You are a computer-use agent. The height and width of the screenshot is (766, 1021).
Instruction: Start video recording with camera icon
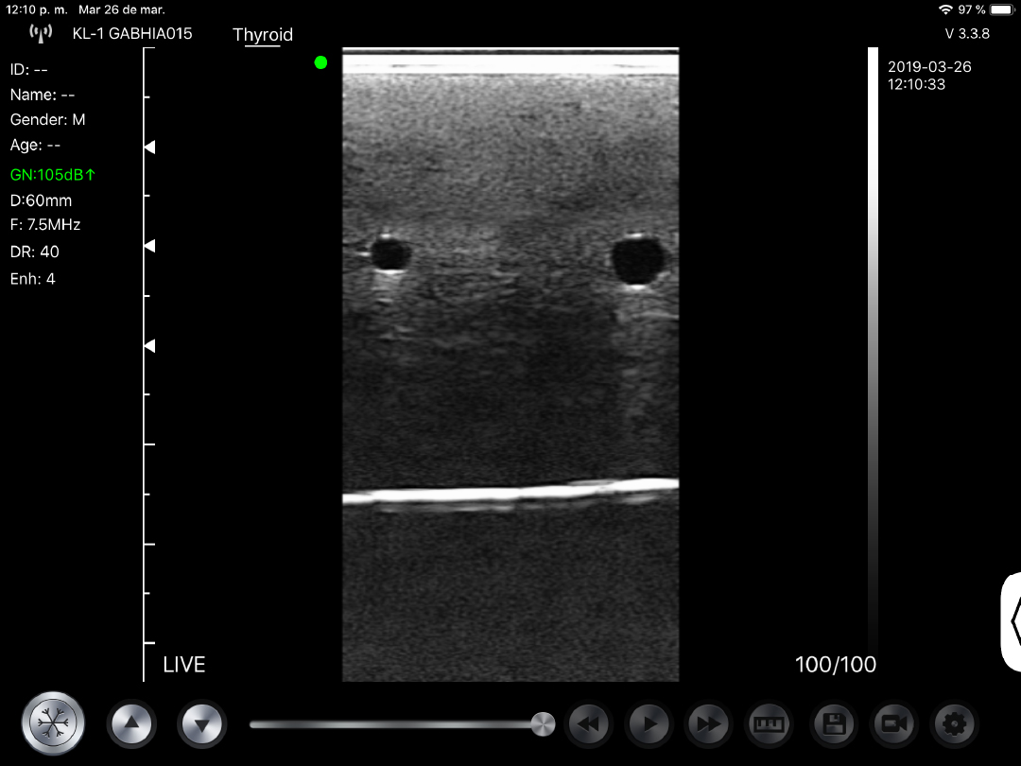(x=893, y=725)
